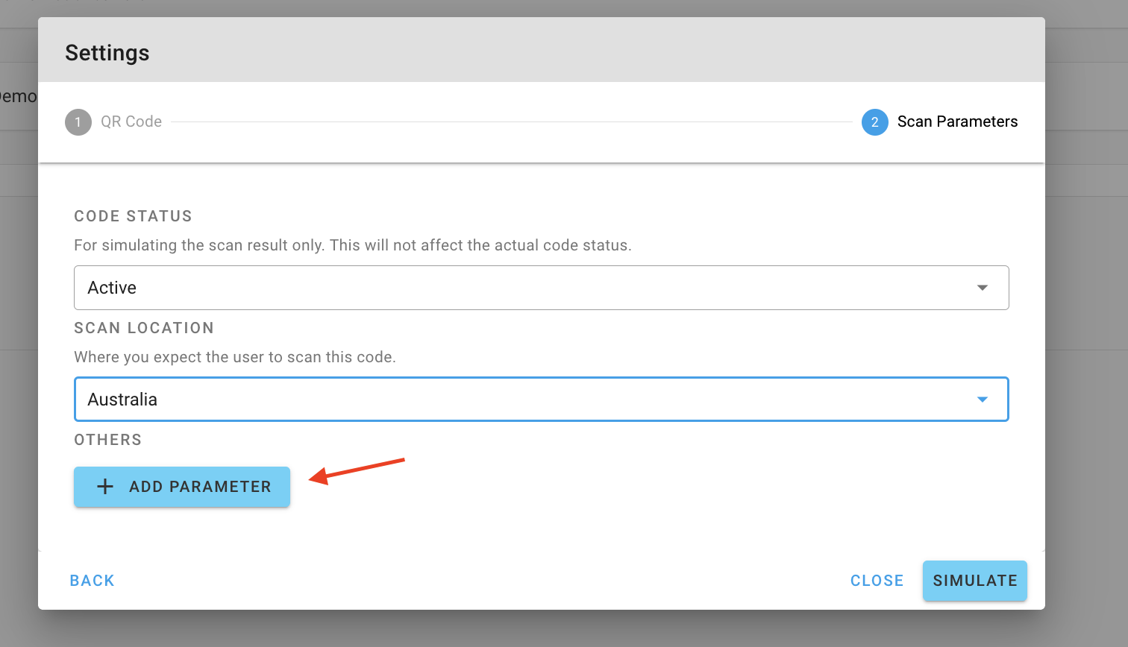Click the step 1 number circle

click(78, 122)
